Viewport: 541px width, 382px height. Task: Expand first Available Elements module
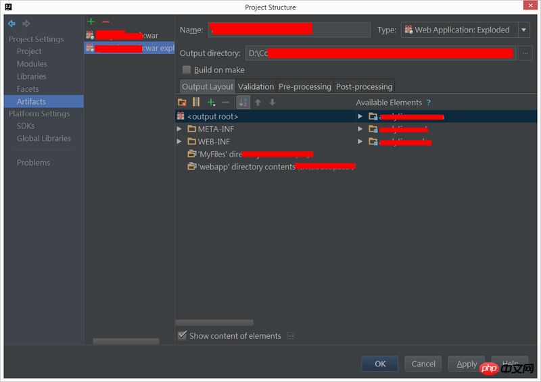click(360, 117)
